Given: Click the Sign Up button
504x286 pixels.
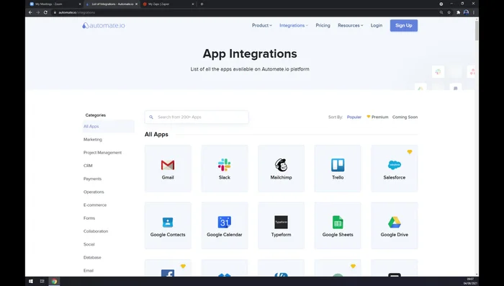Looking at the screenshot, I should (x=404, y=25).
